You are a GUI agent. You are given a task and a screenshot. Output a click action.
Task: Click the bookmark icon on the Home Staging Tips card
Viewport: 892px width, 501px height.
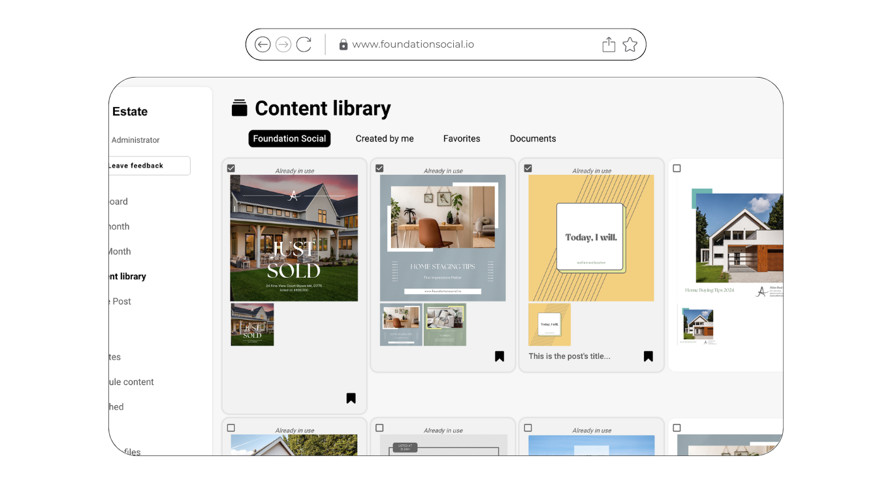point(500,356)
